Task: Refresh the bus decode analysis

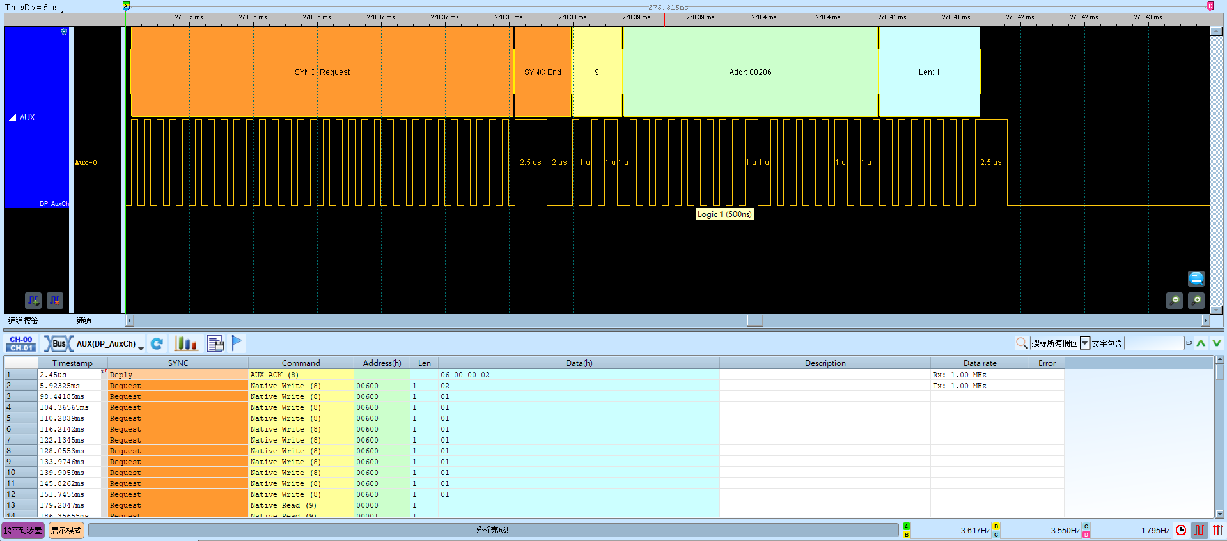Action: (x=157, y=344)
